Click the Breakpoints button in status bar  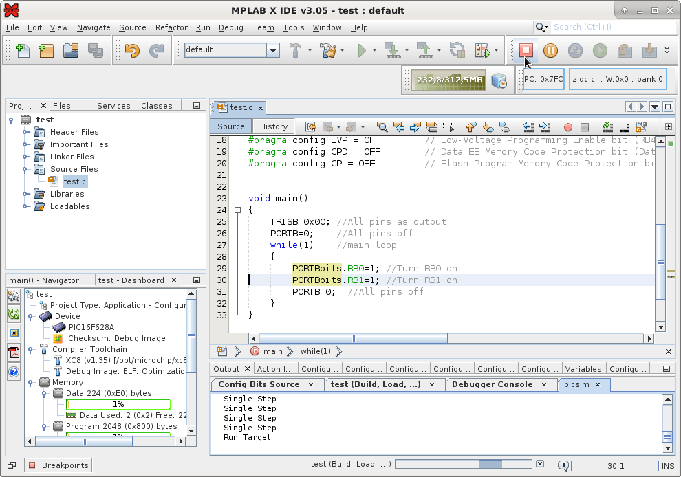click(x=58, y=465)
